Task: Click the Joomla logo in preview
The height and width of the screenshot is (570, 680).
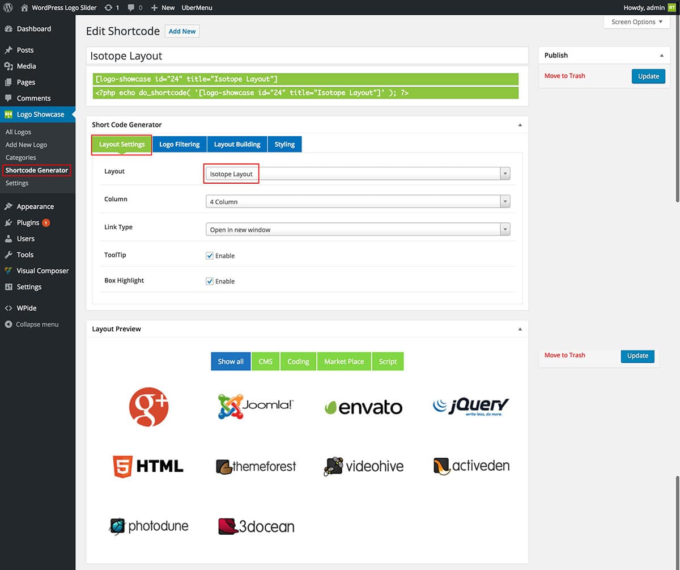Action: pos(256,407)
